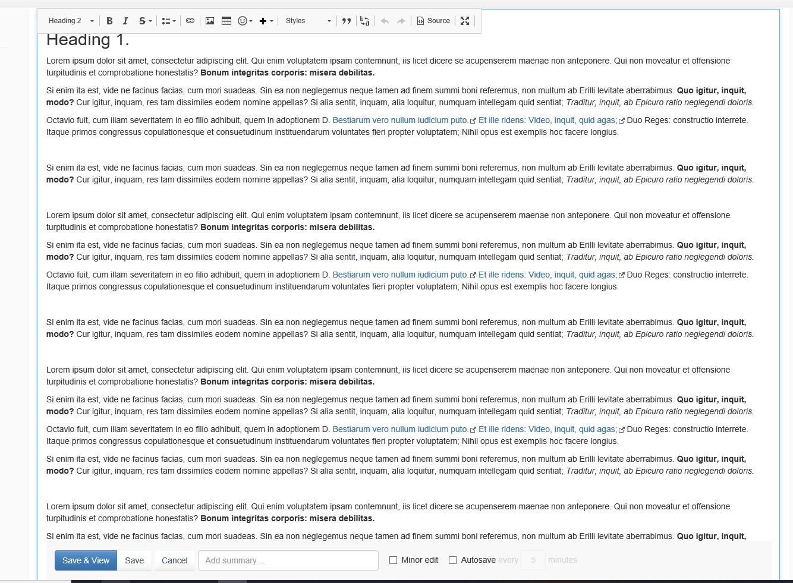Image resolution: width=793 pixels, height=583 pixels.
Task: Redo the last undone edit
Action: pos(401,21)
